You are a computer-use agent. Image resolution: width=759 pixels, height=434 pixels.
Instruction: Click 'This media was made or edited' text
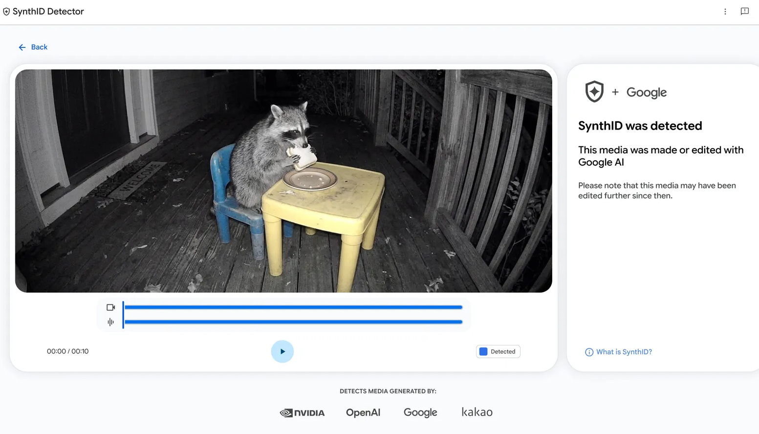[x=661, y=156]
